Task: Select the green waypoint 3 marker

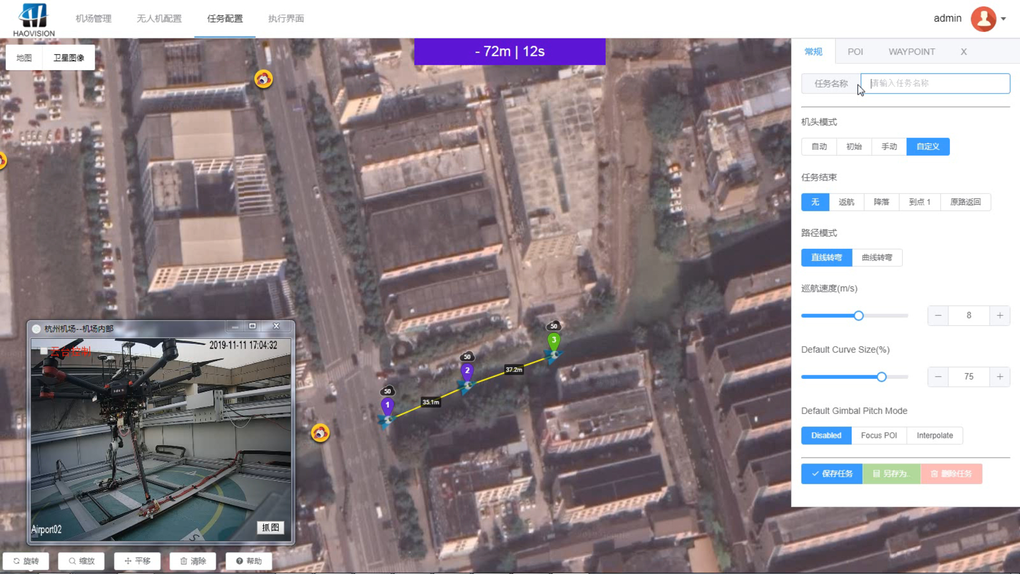Action: (554, 340)
